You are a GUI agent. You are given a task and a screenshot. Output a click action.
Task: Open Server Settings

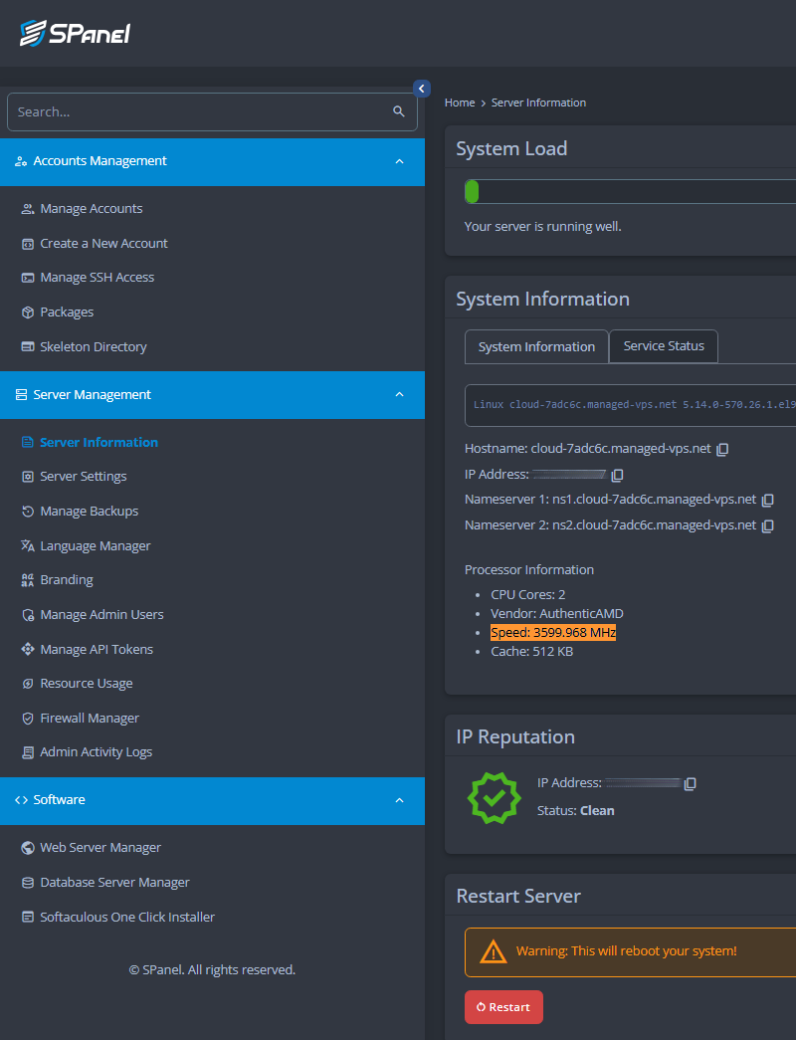point(83,477)
